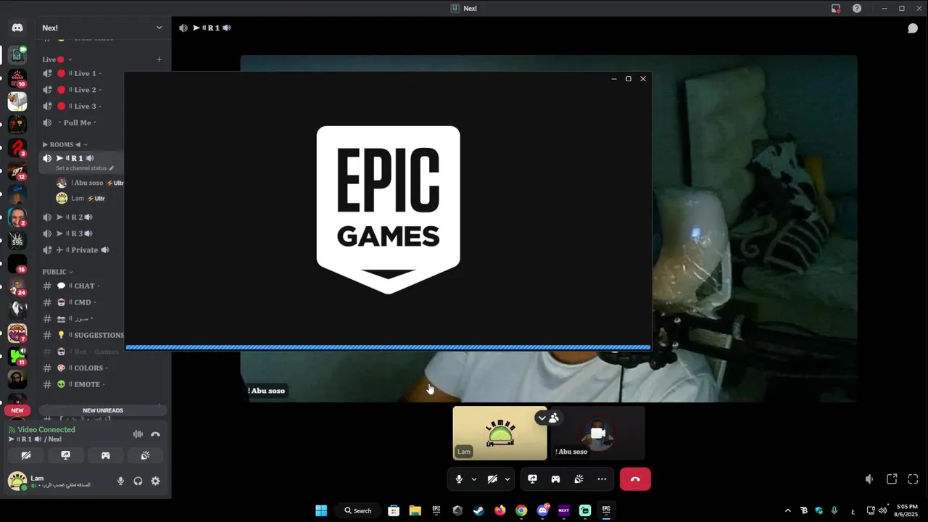The image size is (928, 522).
Task: Open the SUGGESTIONS text channel
Action: [x=99, y=335]
